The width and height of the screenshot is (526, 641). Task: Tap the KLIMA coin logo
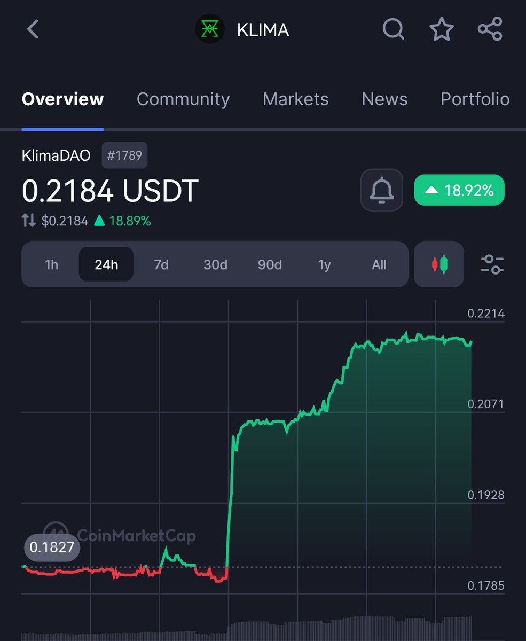[x=209, y=29]
